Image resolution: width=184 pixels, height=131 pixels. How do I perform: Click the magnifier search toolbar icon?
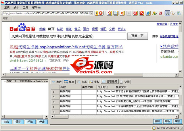click(x=172, y=13)
